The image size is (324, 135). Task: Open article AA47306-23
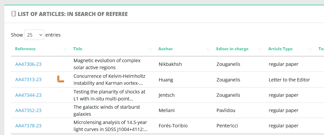point(28,64)
